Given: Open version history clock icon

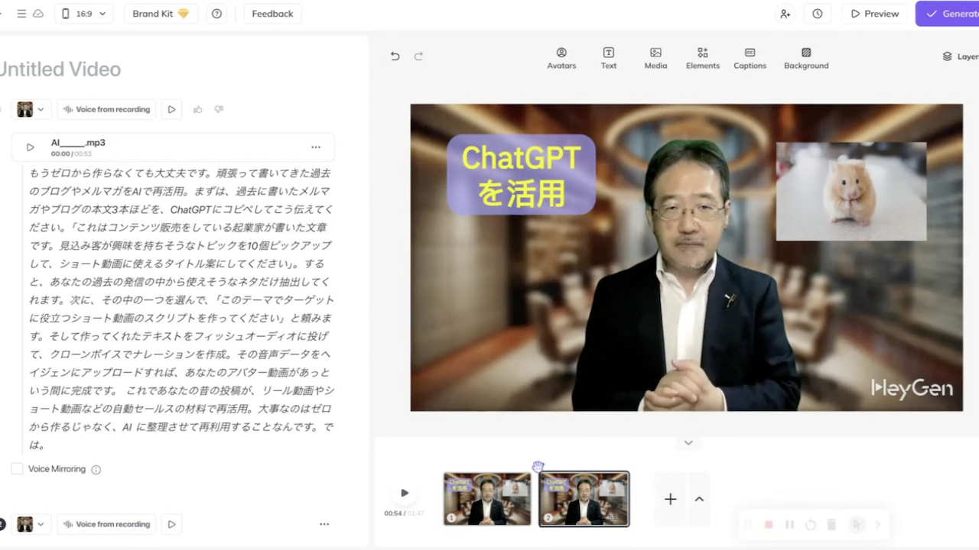Looking at the screenshot, I should 818,14.
